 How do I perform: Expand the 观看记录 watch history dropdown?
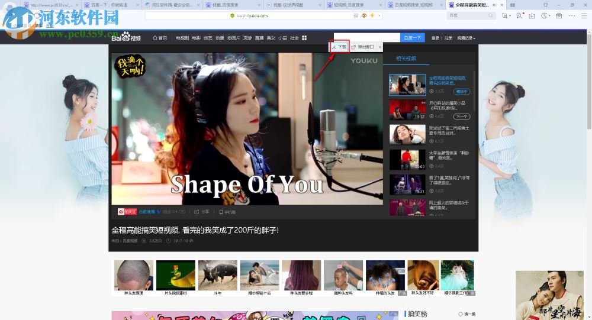click(x=466, y=38)
